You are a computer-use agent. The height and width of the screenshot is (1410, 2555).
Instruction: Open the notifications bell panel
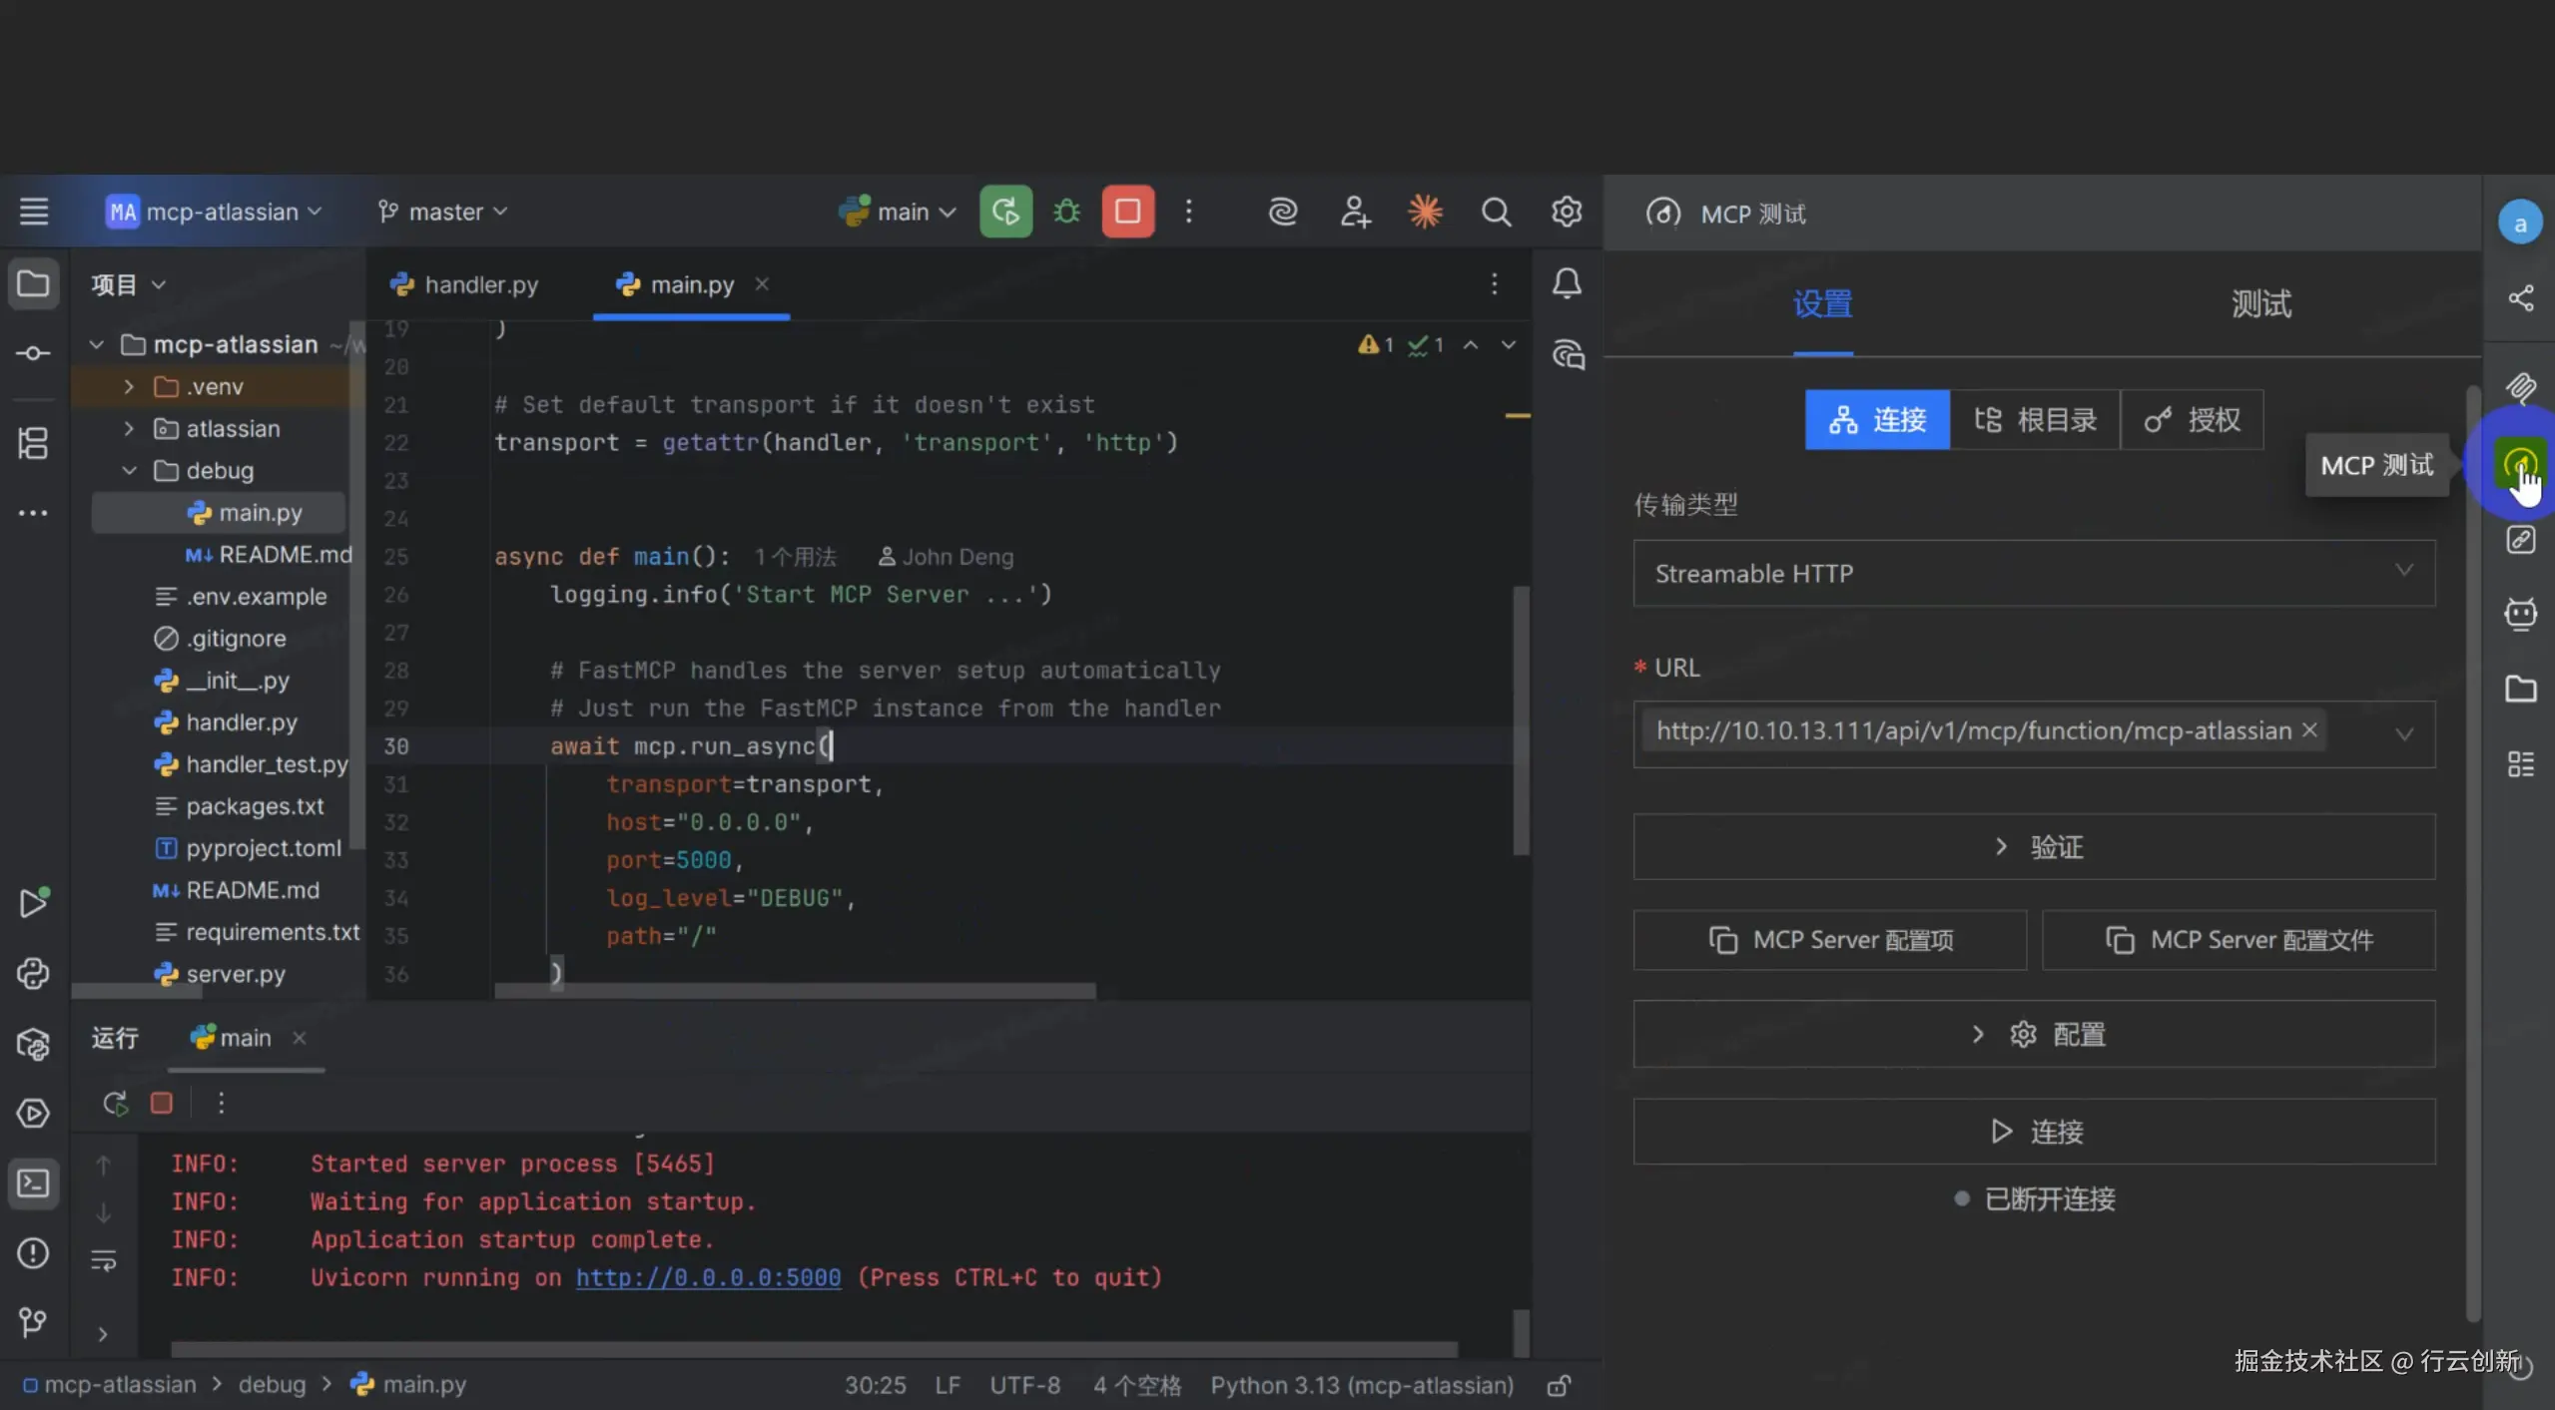click(x=1567, y=283)
